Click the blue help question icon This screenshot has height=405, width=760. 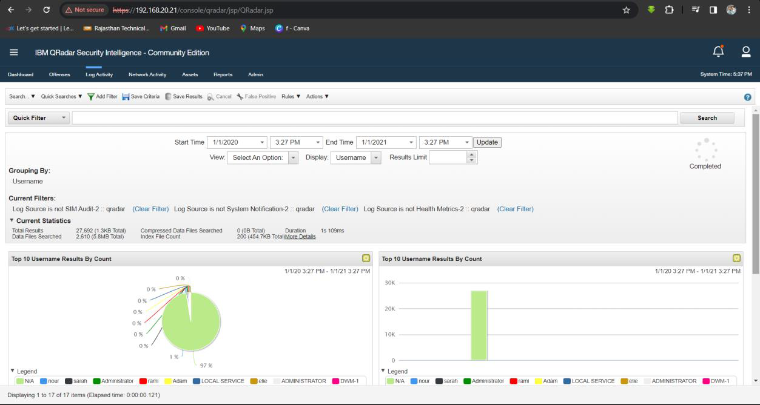tap(747, 97)
